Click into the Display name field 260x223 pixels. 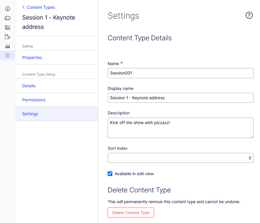point(181,98)
